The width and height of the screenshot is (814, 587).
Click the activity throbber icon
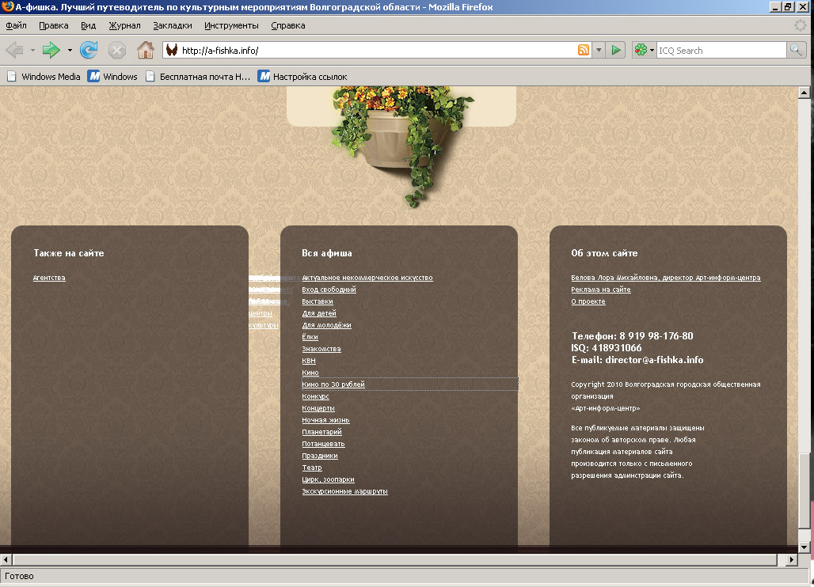801,25
